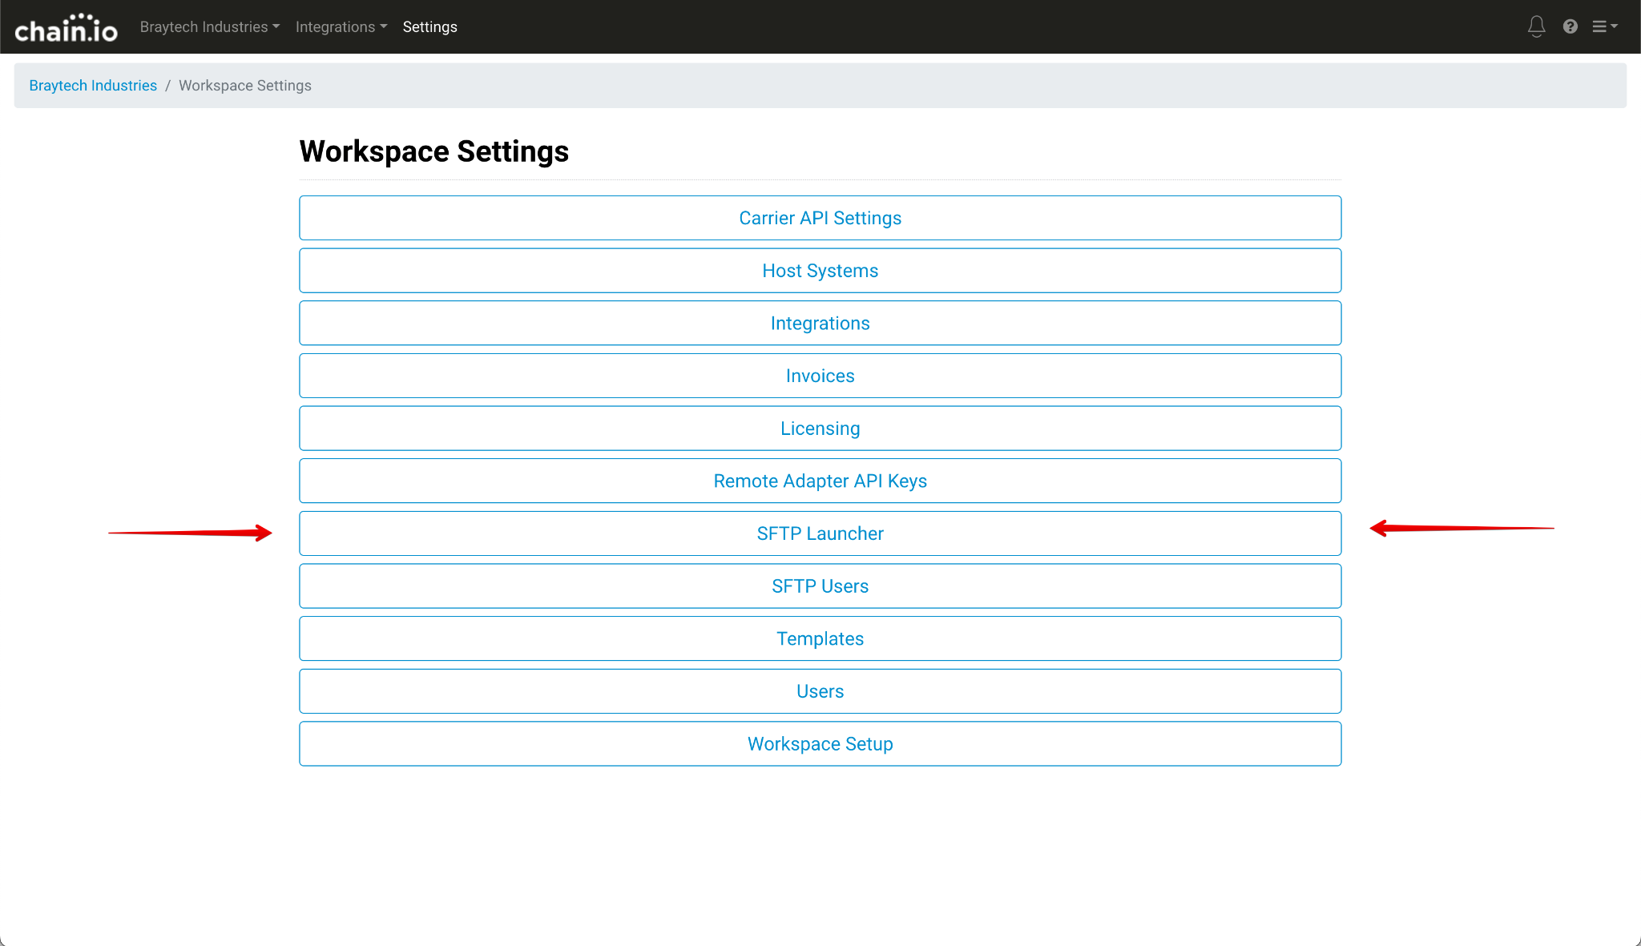Click the Workspace Settings breadcrumb text
The width and height of the screenshot is (1641, 946).
pyautogui.click(x=245, y=86)
